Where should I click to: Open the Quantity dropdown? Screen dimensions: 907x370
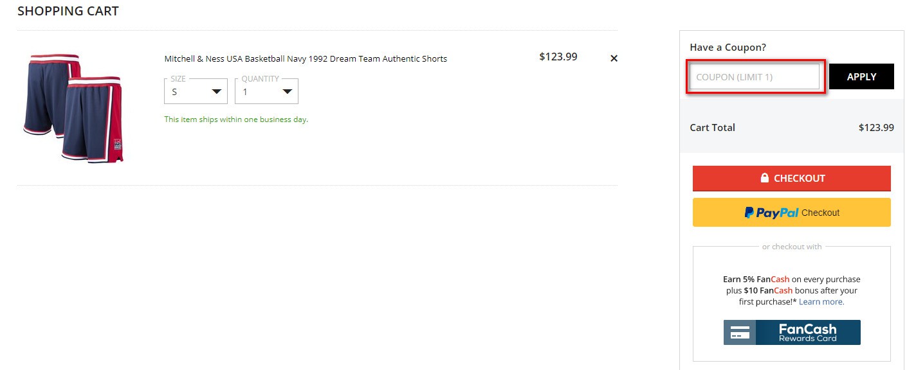[x=266, y=91]
